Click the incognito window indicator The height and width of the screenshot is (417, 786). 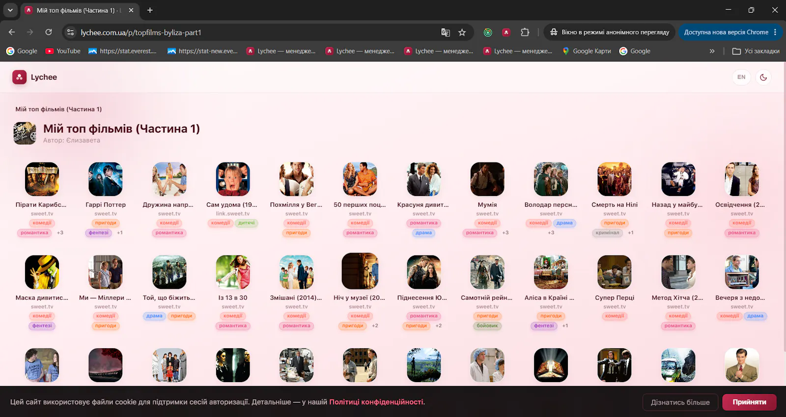pos(609,32)
